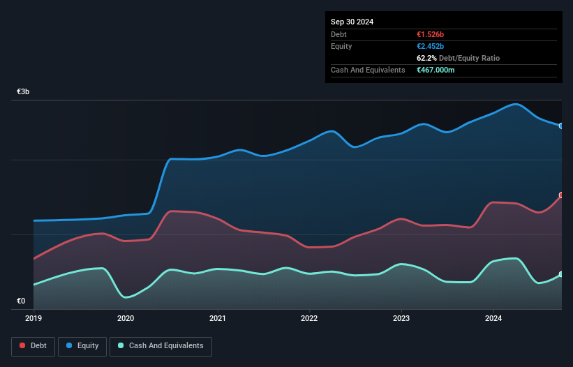The width and height of the screenshot is (573, 367).
Task: Toggle the Debt series legend button
Action: (34, 346)
